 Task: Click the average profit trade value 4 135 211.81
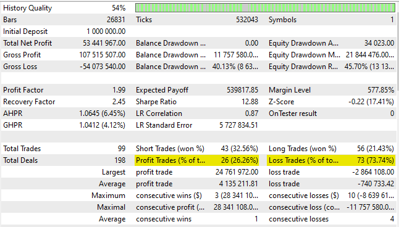pos(238,183)
